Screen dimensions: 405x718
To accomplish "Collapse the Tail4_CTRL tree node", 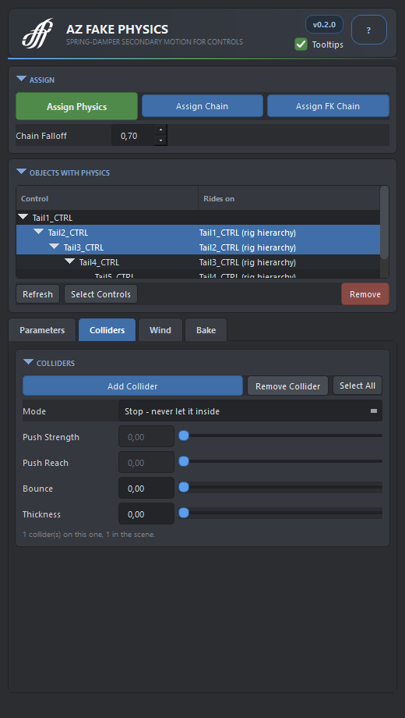I will [x=69, y=262].
